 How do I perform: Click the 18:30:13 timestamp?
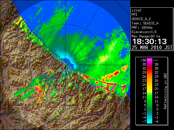click(x=150, y=41)
